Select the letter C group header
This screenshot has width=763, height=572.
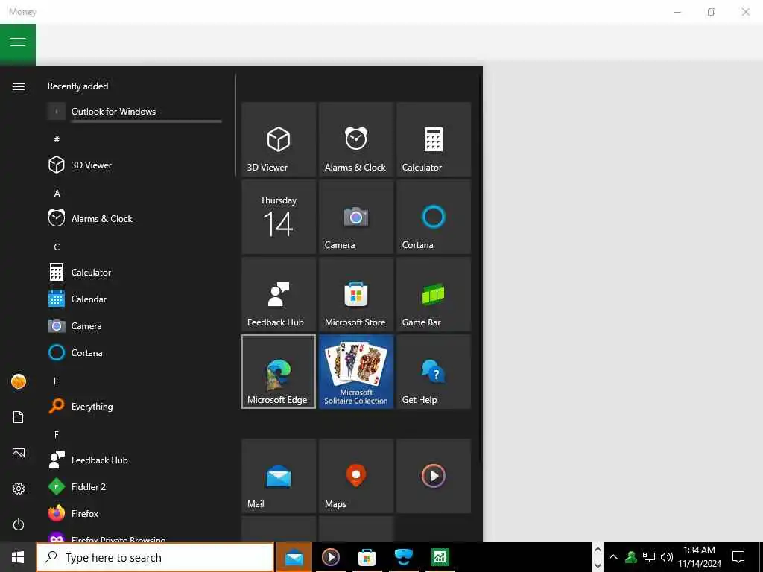pyautogui.click(x=57, y=247)
